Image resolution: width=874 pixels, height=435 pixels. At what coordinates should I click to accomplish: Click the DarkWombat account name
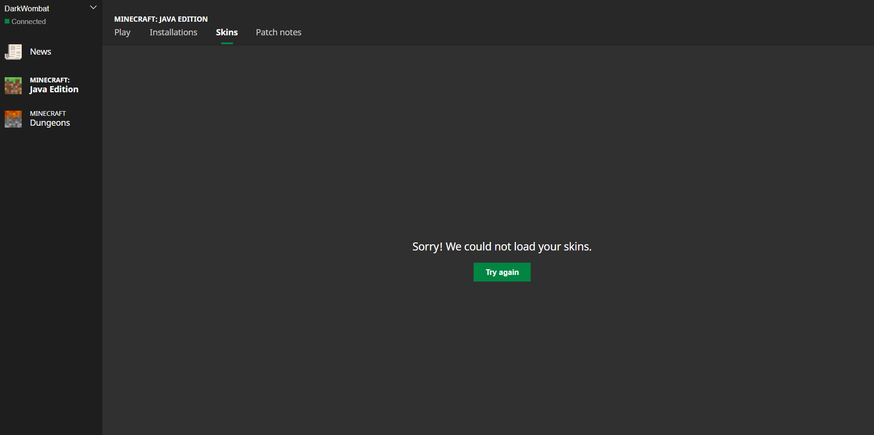[27, 8]
